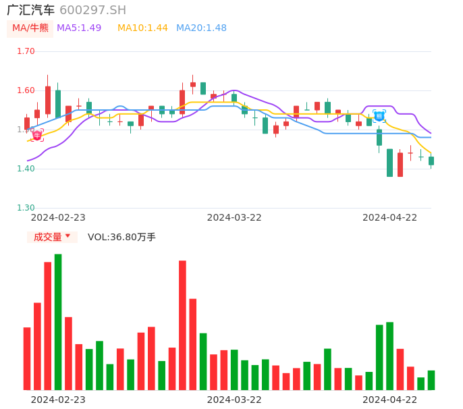The width and height of the screenshot is (463, 409).
Task: Click the tallest green volume bar
Action: pyautogui.click(x=58, y=322)
